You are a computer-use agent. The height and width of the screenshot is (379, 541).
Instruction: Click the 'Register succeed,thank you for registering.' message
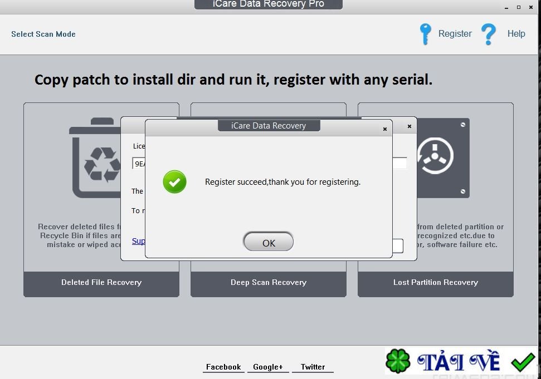[282, 182]
